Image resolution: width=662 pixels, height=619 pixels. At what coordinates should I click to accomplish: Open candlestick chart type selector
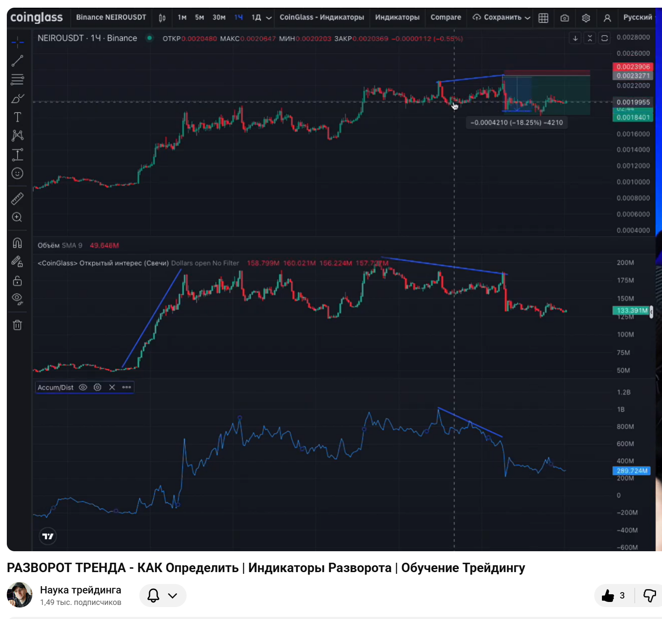(162, 18)
